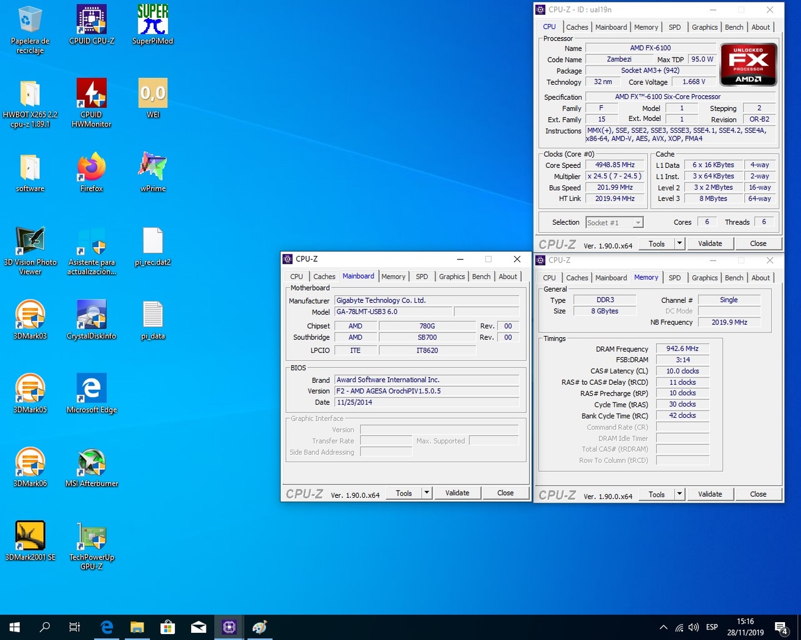The image size is (801, 640).
Task: Open the software folder on desktop
Action: [x=30, y=172]
